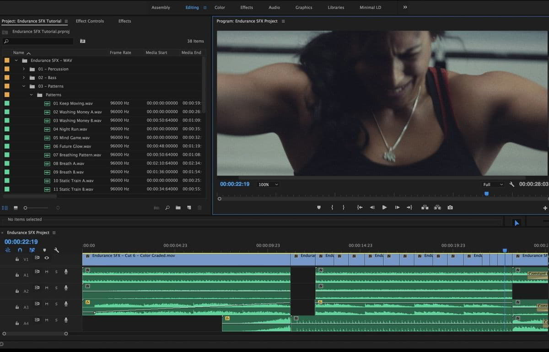The height and width of the screenshot is (352, 549).
Task: Switch to the Color workspace
Action: 219,7
